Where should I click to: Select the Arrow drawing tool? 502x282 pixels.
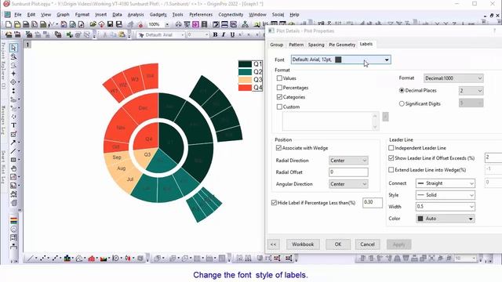(13, 143)
